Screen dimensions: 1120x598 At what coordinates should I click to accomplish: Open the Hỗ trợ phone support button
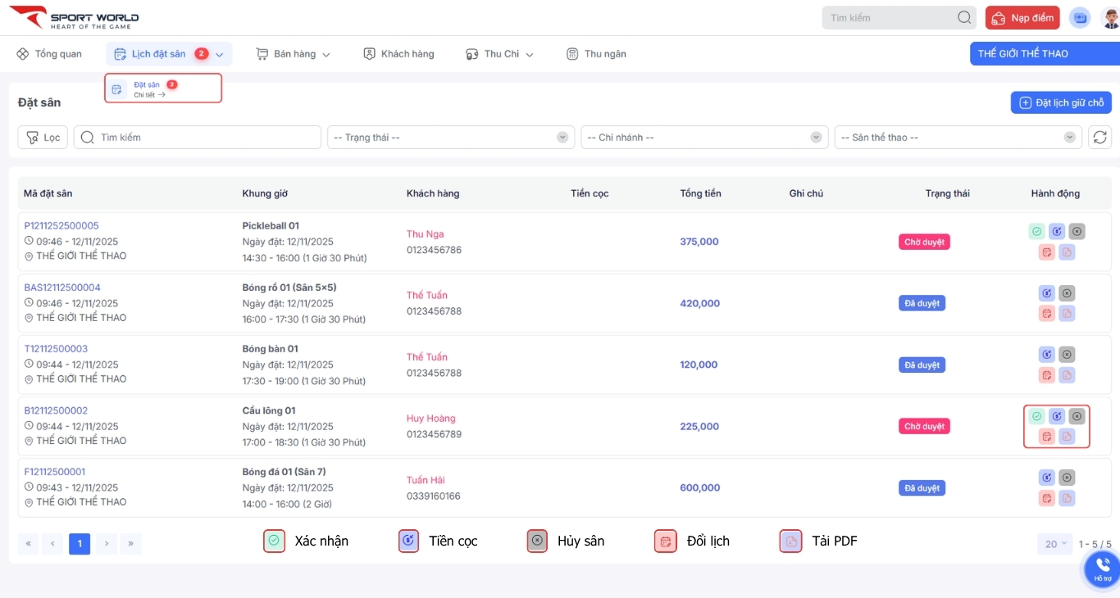pyautogui.click(x=1102, y=568)
